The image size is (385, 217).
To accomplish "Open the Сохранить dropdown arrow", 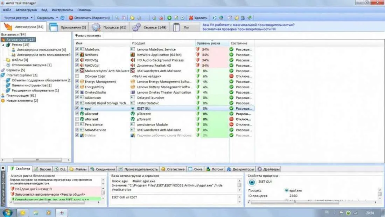I will pyautogui.click(x=57, y=18).
